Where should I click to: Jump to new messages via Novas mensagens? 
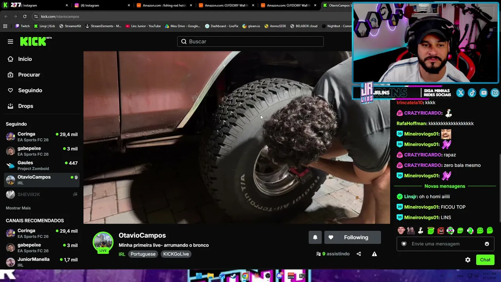445,186
